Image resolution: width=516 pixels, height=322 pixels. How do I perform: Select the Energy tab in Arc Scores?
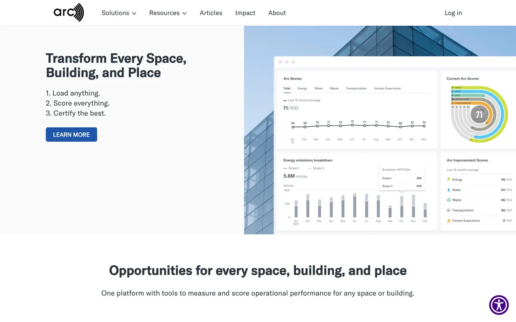point(302,88)
